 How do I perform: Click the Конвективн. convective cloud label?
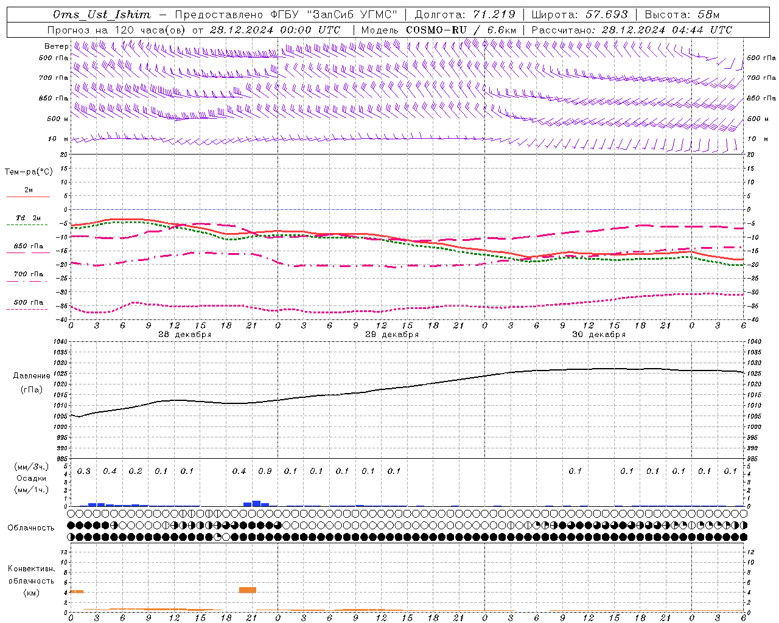pyautogui.click(x=31, y=569)
